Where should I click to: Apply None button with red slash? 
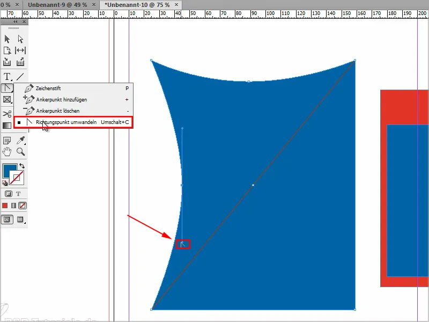click(23, 206)
